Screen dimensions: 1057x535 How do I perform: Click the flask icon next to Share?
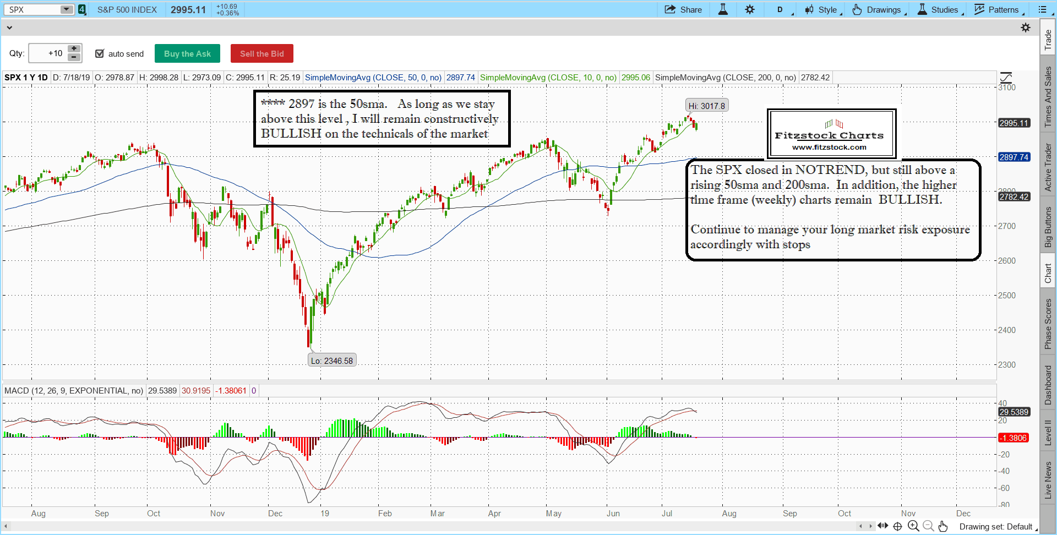click(x=723, y=9)
